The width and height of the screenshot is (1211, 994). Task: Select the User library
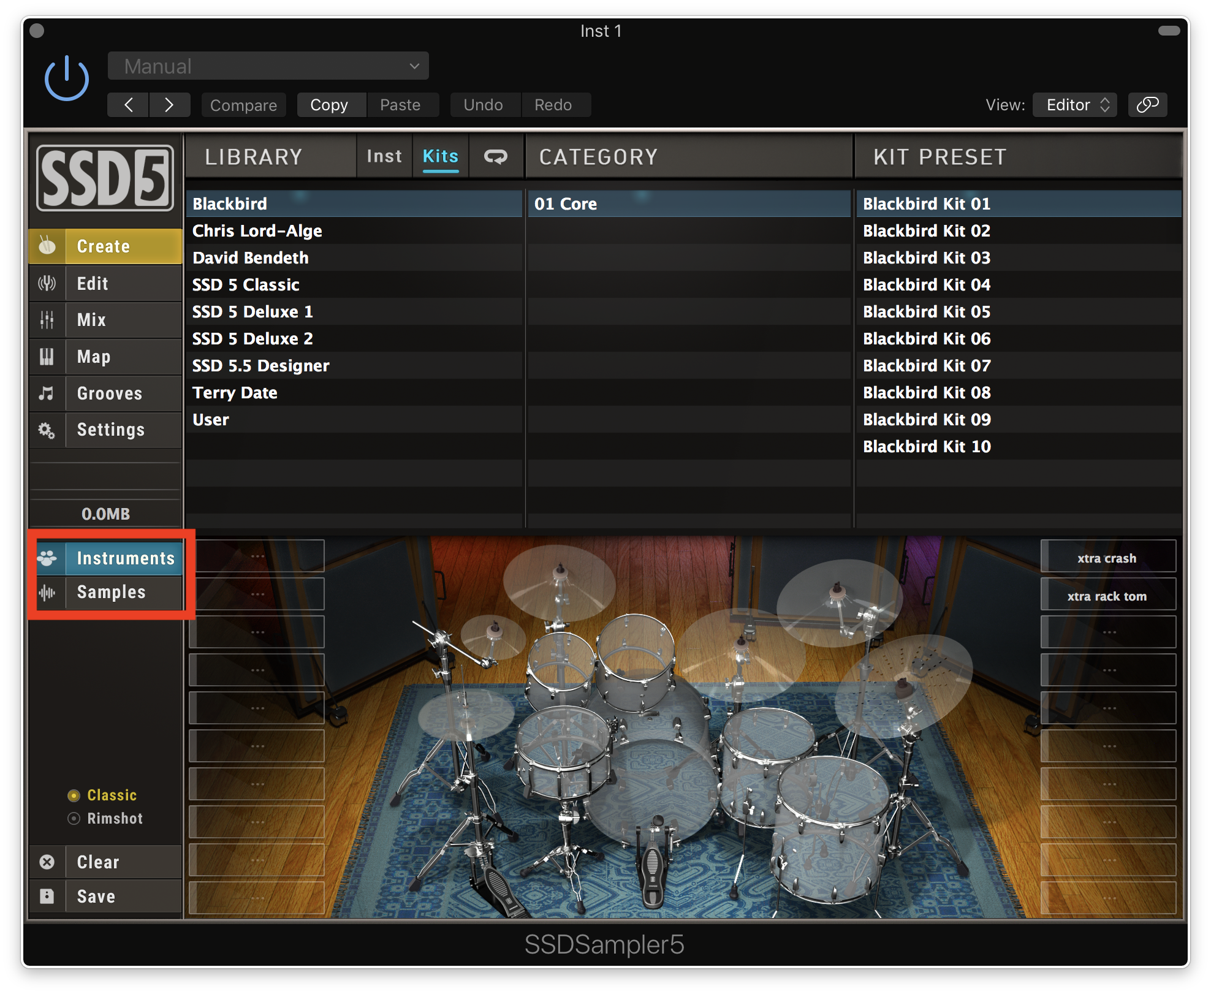[354, 419]
